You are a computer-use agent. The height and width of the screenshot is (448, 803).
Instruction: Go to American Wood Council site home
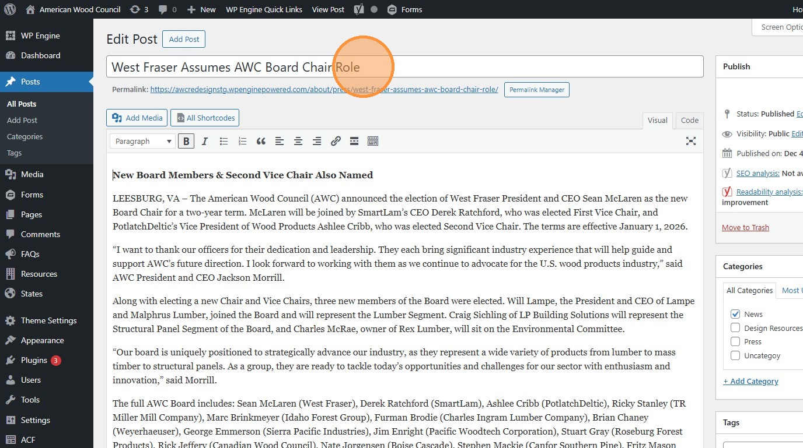pos(73,9)
